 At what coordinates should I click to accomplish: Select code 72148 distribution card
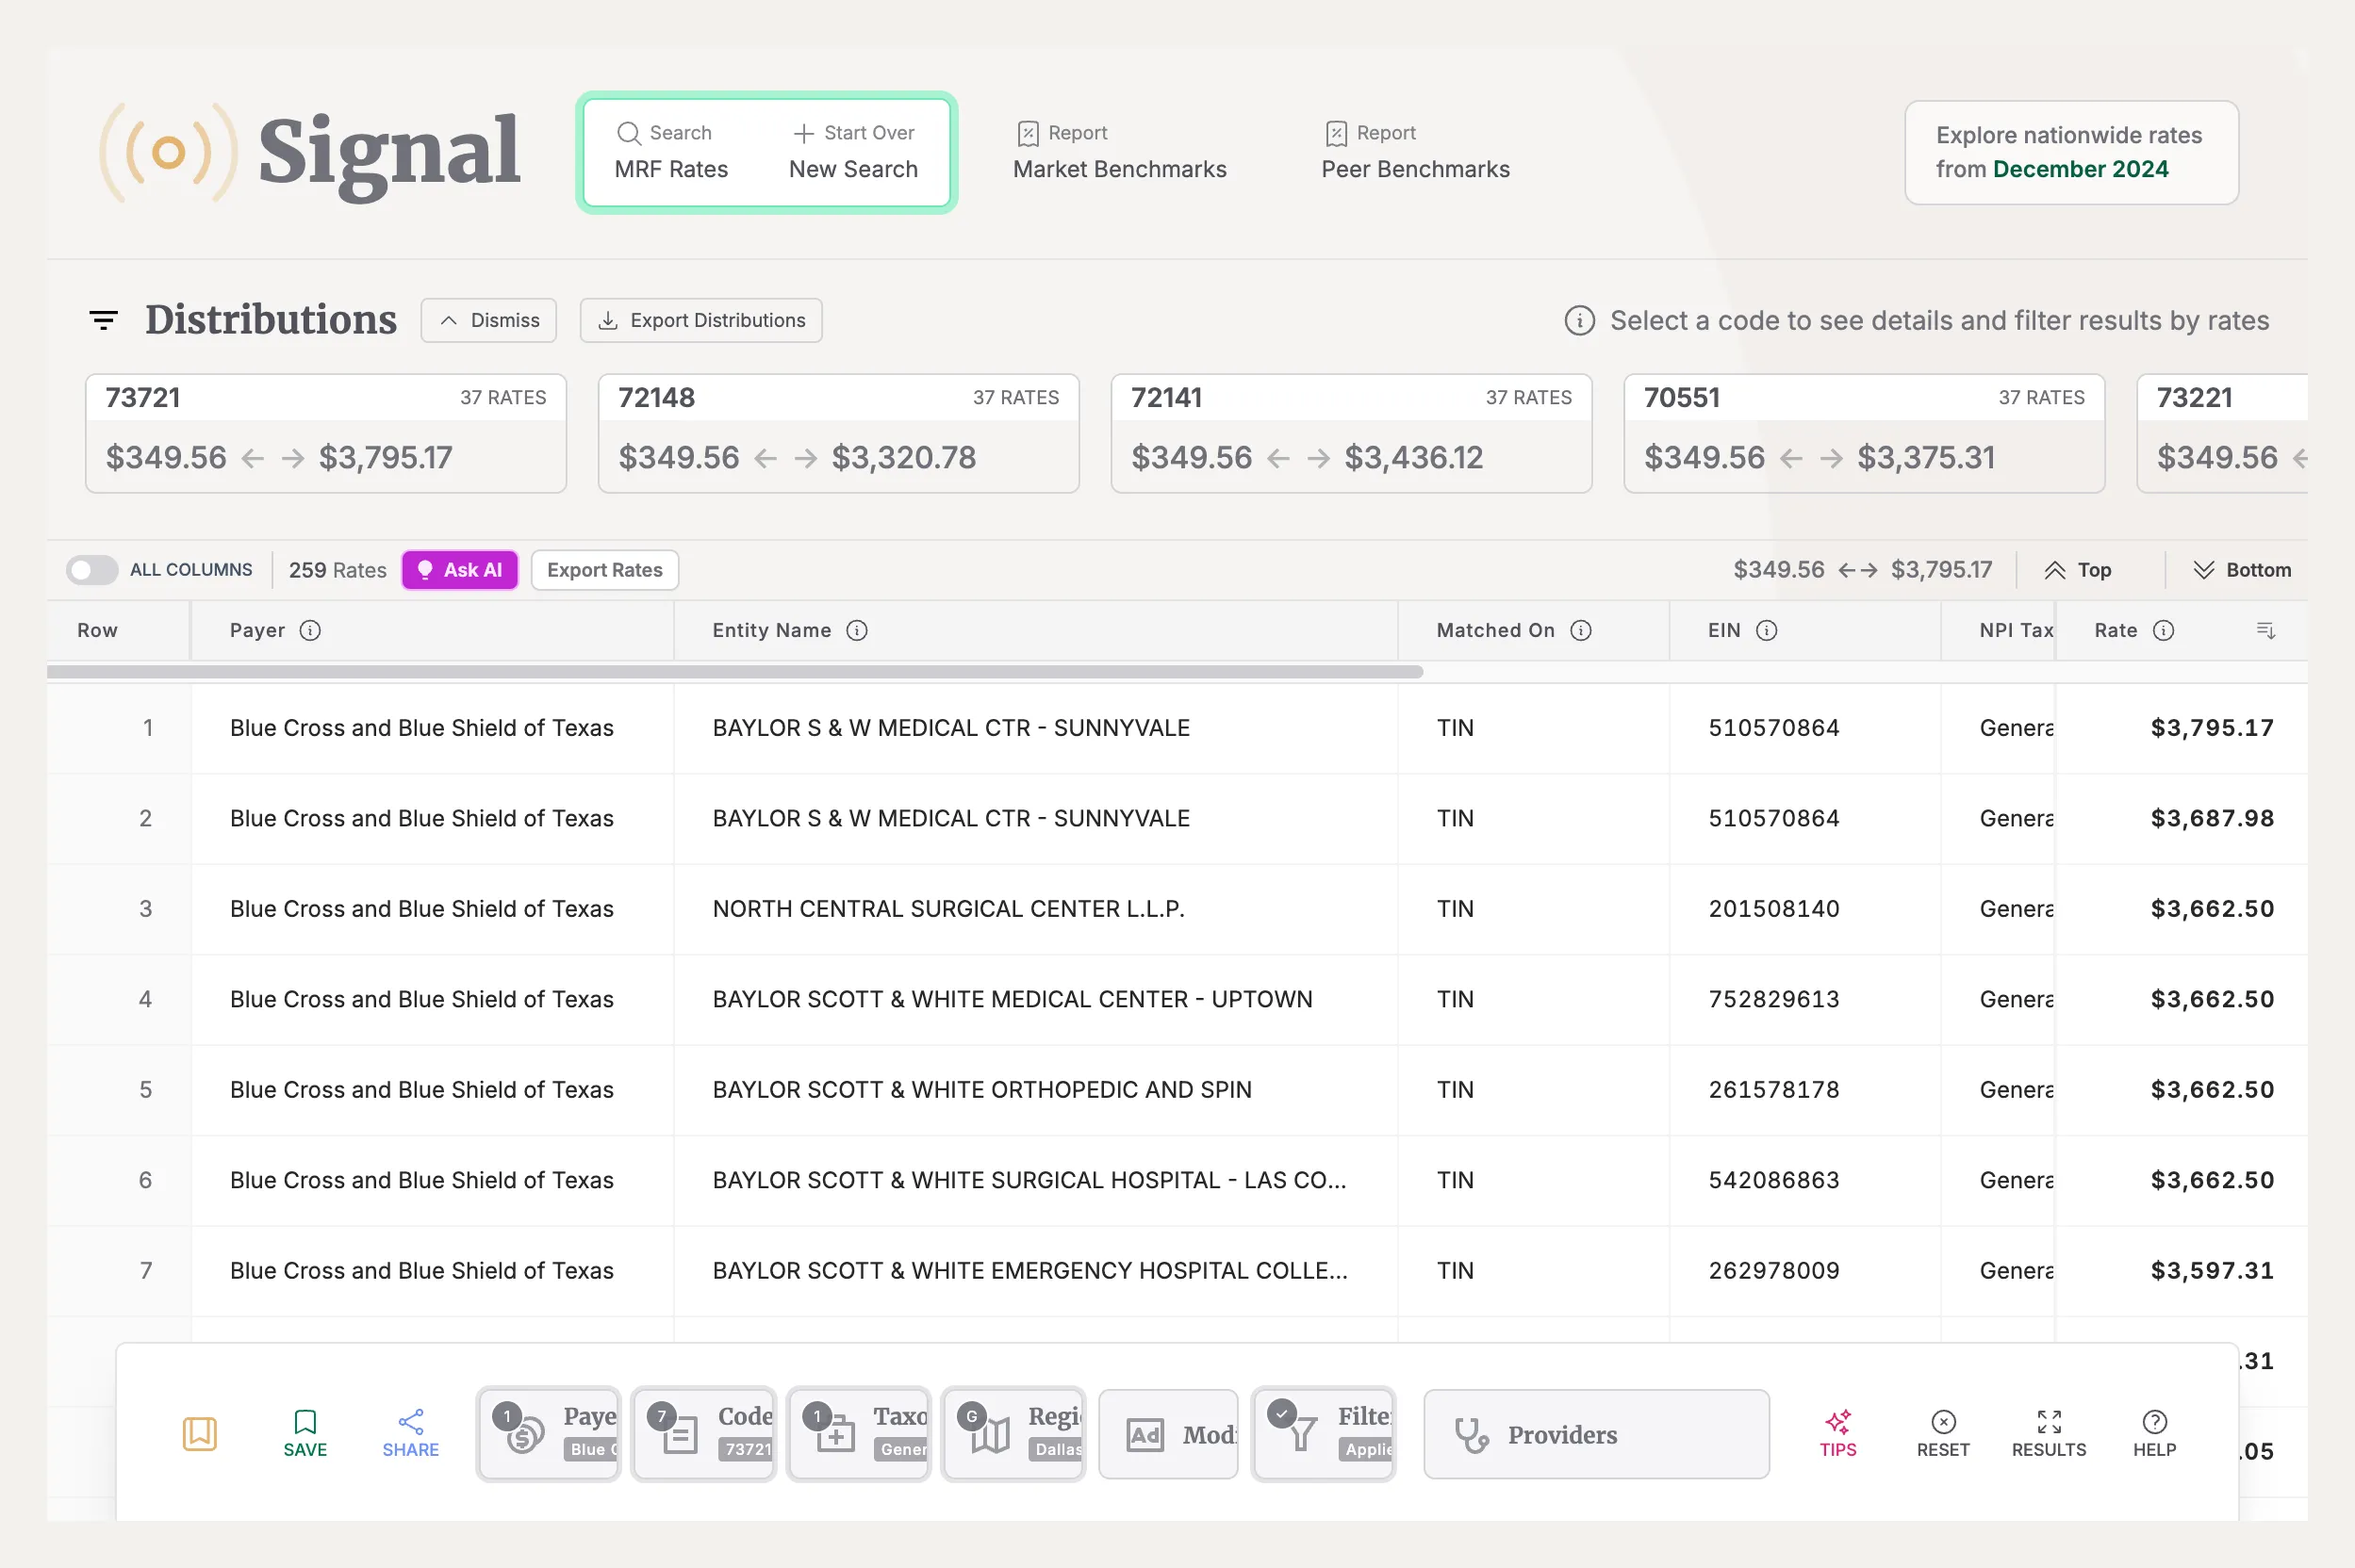[838, 433]
